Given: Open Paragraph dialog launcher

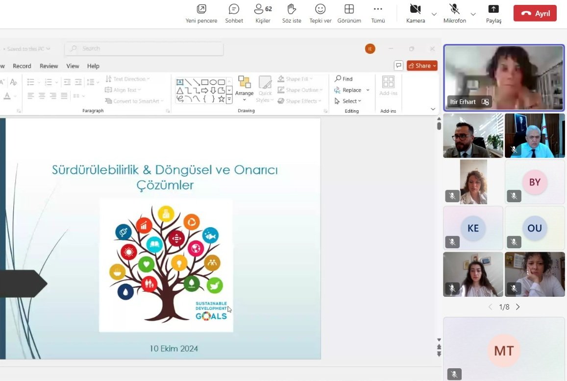Looking at the screenshot, I should tap(168, 111).
